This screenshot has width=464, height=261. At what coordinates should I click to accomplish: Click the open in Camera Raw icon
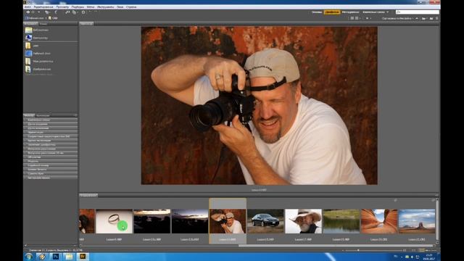(x=83, y=12)
